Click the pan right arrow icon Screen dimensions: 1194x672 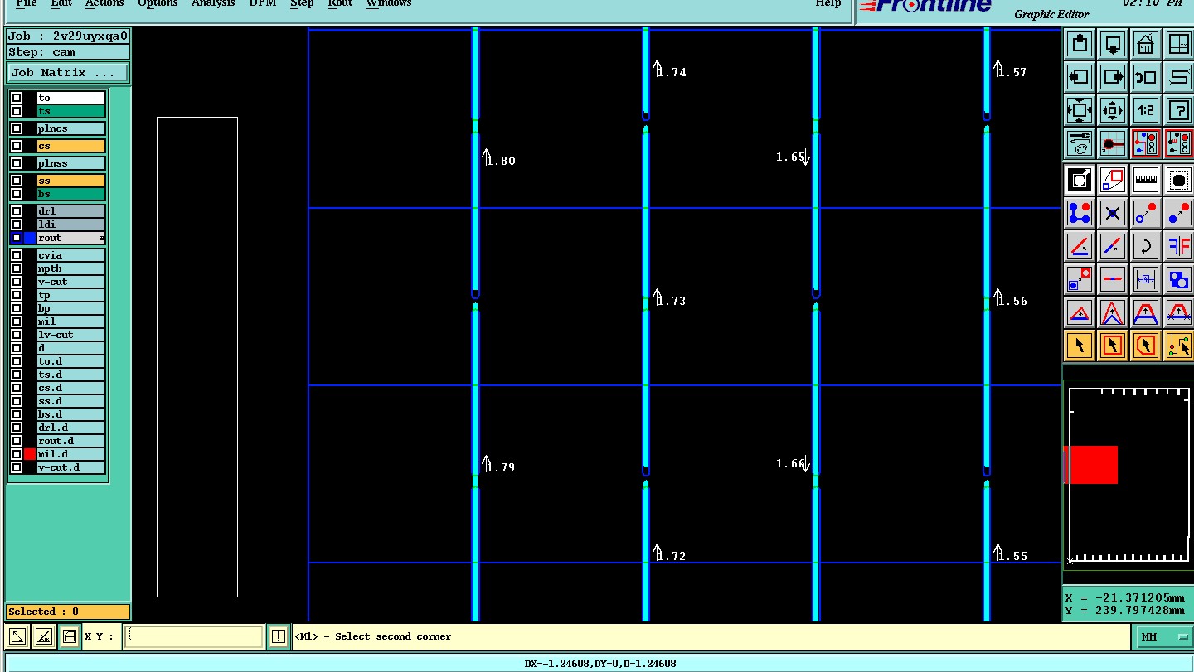(x=1112, y=77)
